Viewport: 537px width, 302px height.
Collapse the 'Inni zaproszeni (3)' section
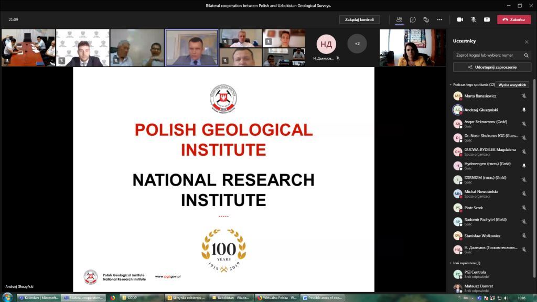click(x=450, y=263)
